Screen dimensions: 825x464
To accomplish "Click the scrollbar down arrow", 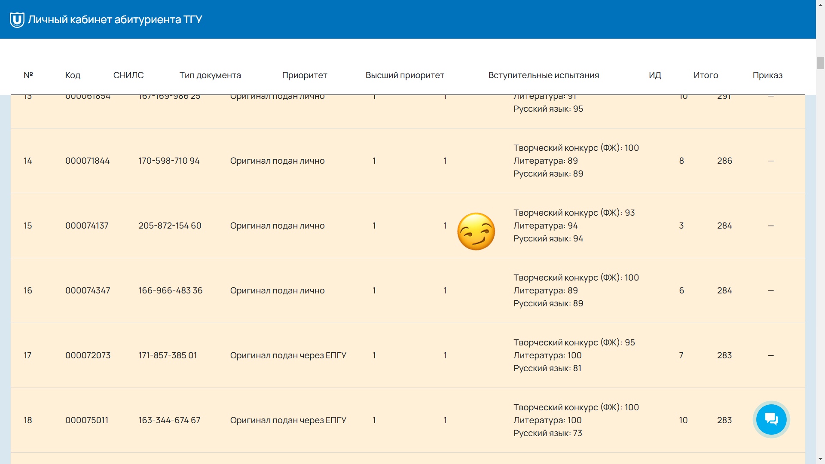I will click(x=820, y=459).
